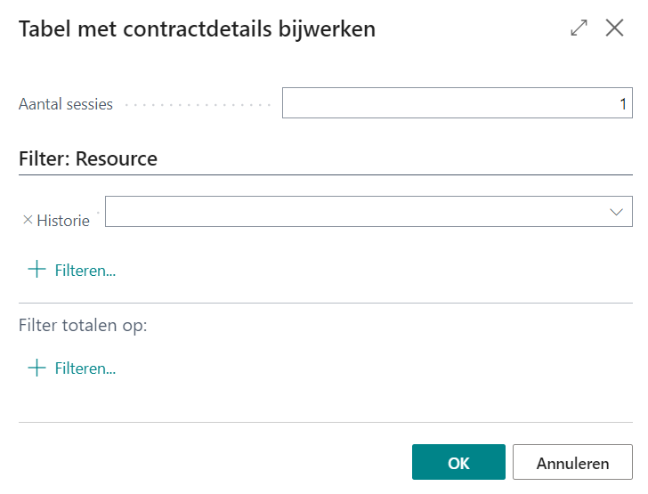Viewport: 648px width, 494px height.
Task: Confirm with the OK button
Action: click(458, 463)
